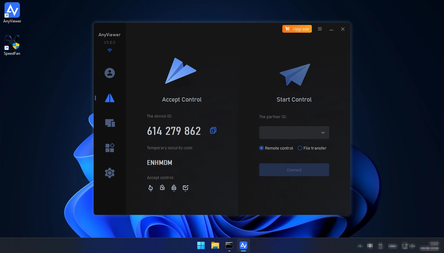This screenshot has width=444, height=253.
Task: Click the Wi-Fi connection status icon
Action: click(110, 50)
